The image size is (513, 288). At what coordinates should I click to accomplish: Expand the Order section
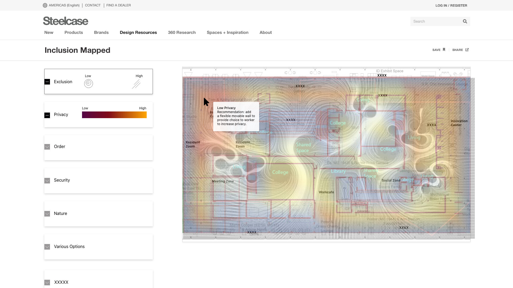coord(47,147)
